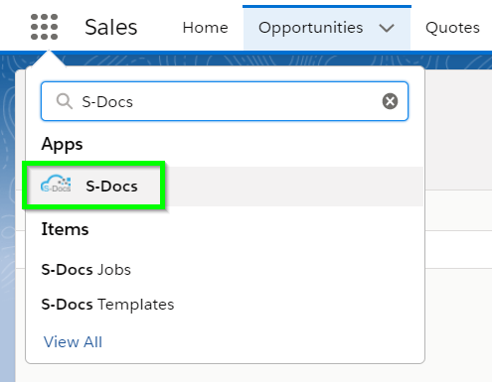Click the magnifying glass search icon

coord(64,101)
